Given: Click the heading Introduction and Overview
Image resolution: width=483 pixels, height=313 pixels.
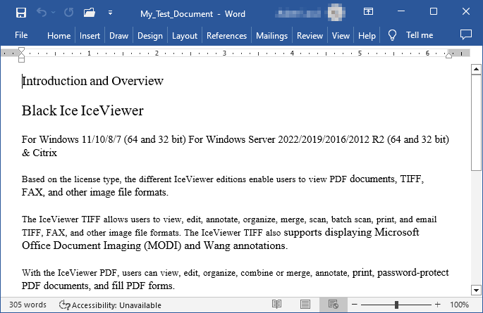Looking at the screenshot, I should (92, 81).
